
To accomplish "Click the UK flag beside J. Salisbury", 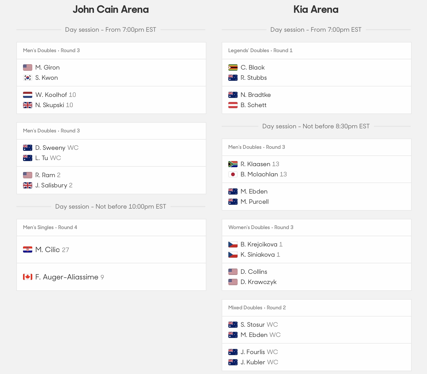I will tap(28, 185).
